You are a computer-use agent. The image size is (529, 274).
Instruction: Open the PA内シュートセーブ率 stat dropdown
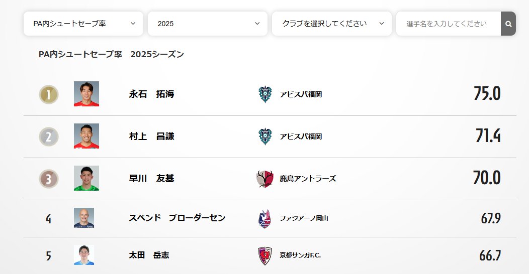point(83,24)
